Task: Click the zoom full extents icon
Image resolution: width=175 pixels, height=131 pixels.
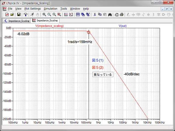Action: point(59,14)
